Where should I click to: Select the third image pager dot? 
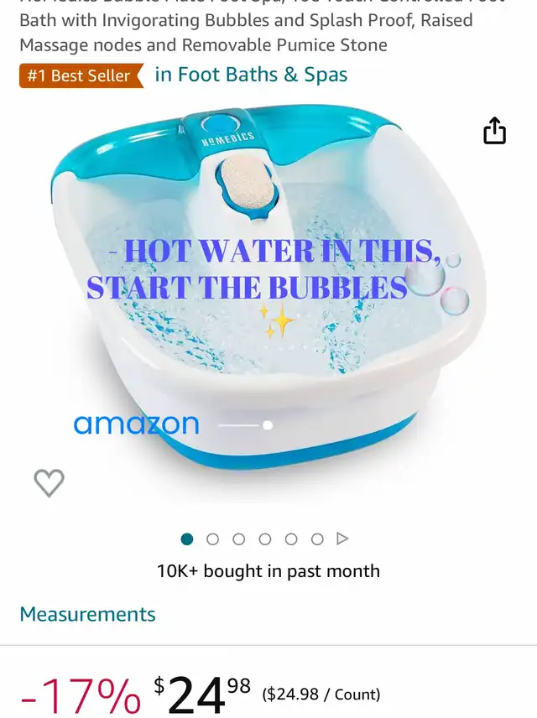click(x=239, y=539)
